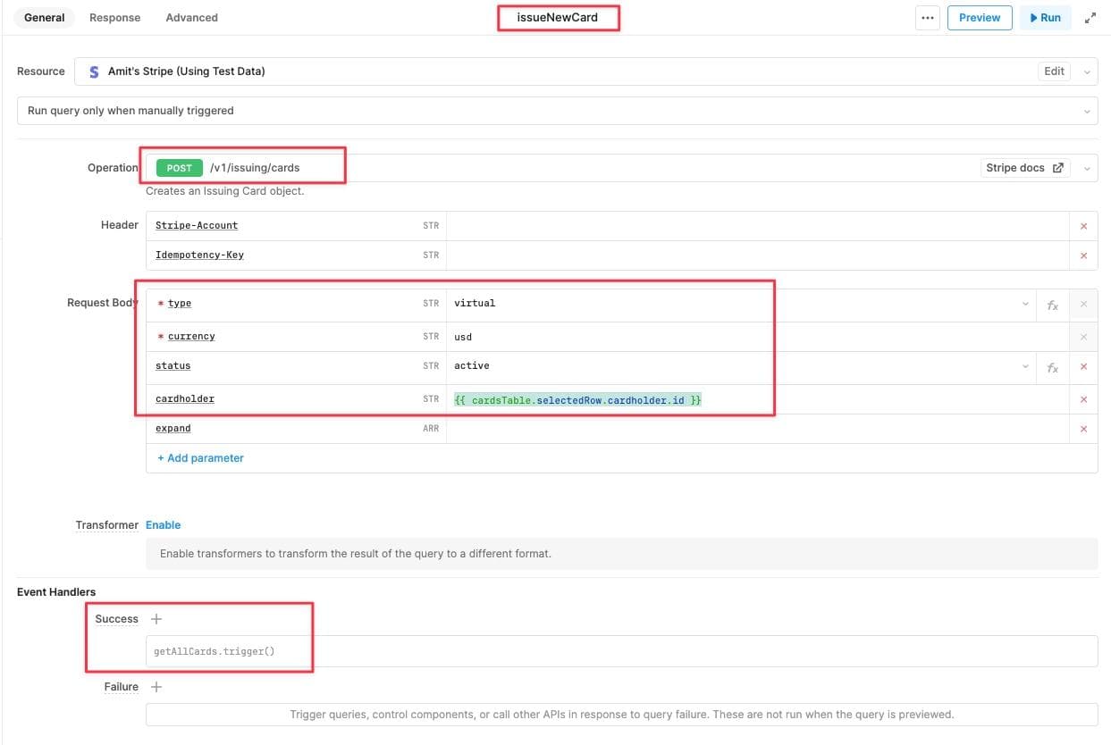Remove the Idempotency-Key header
Image resolution: width=1111 pixels, height=745 pixels.
pos(1082,255)
